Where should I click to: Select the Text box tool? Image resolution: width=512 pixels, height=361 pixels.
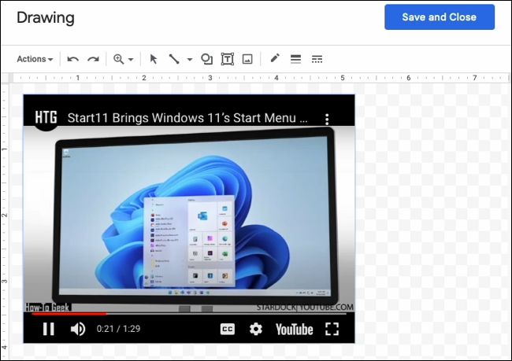click(228, 59)
